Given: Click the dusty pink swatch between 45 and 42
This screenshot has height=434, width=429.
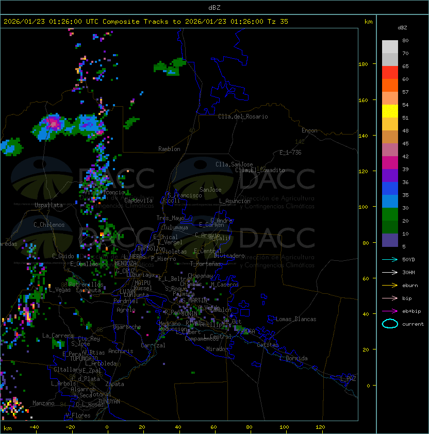Looking at the screenshot, I should [x=390, y=150].
